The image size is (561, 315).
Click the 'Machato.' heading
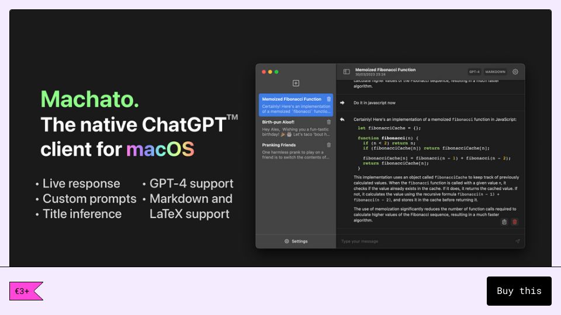[89, 99]
